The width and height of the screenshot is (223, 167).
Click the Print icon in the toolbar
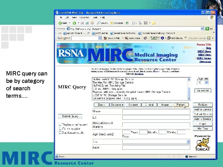point(140,23)
